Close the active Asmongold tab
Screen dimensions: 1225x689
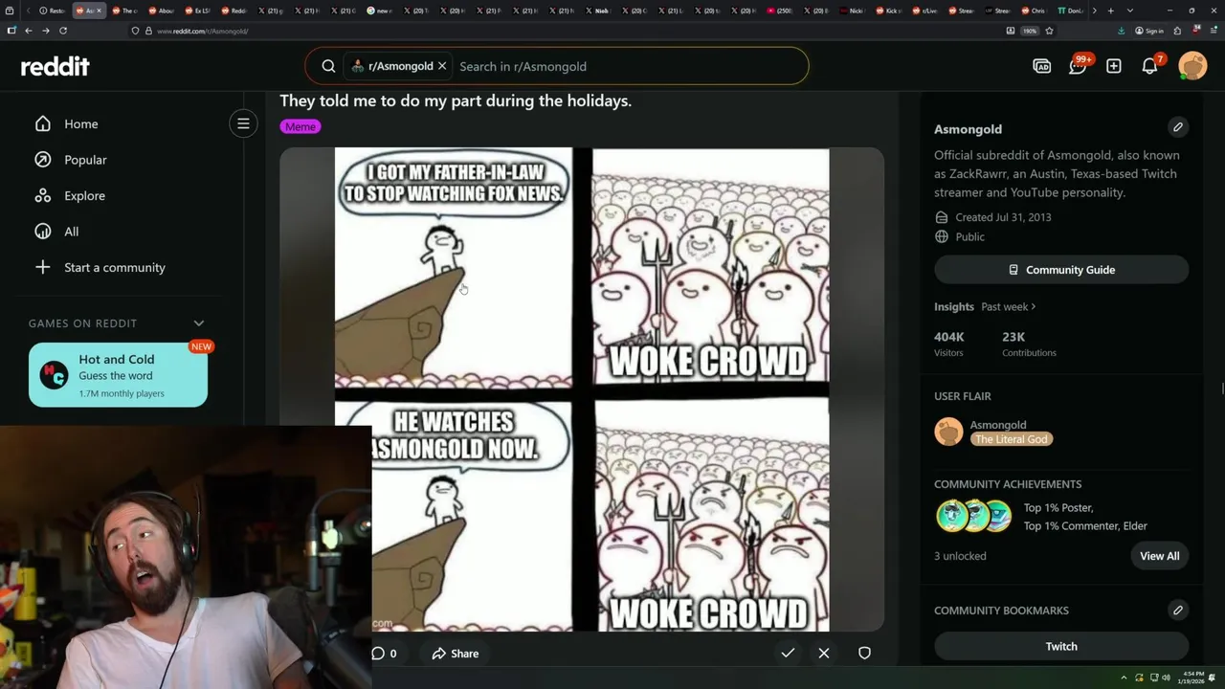99,11
